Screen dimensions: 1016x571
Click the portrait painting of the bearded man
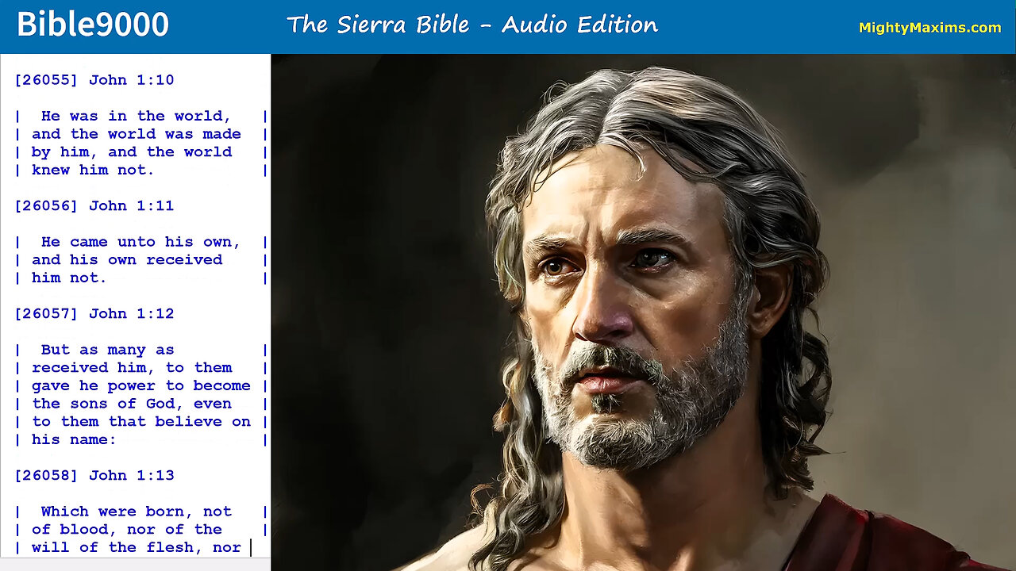(643, 312)
